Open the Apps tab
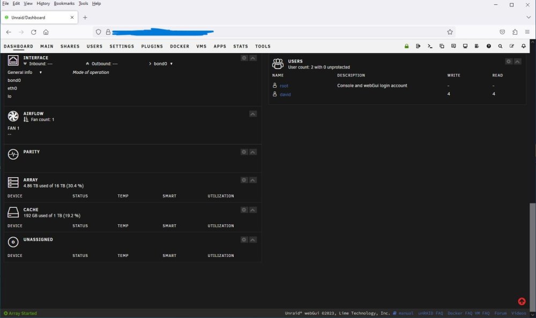The height and width of the screenshot is (318, 536). 220,47
